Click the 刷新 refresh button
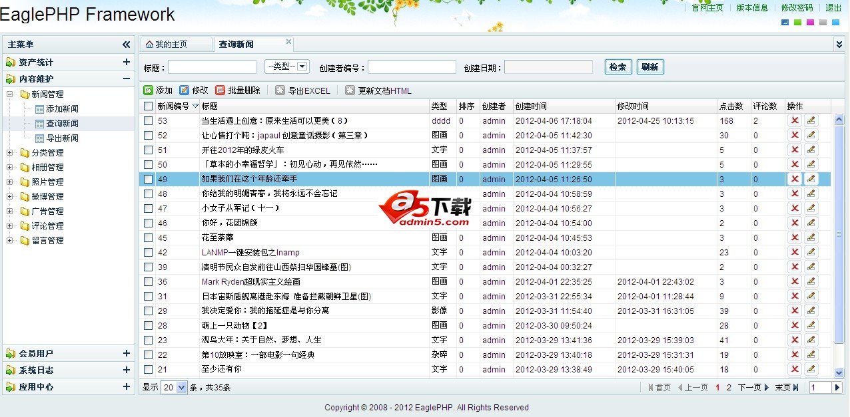 tap(649, 67)
